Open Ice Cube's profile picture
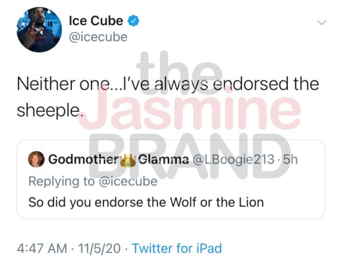Viewport: 342px width, 260px height. coord(39,30)
